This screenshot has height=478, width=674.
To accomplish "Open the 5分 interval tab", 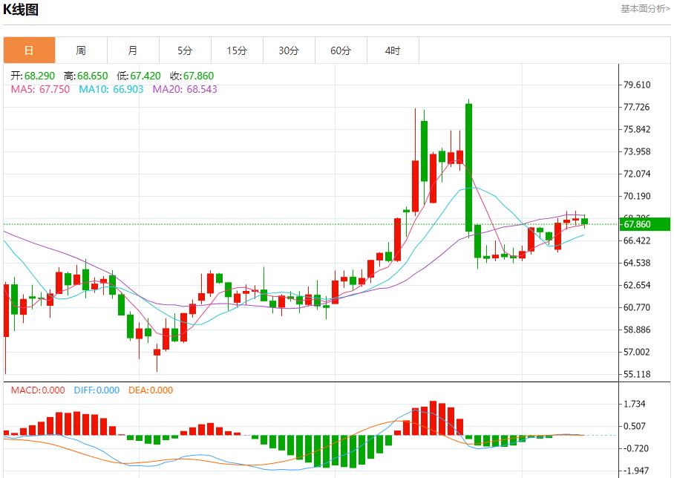I will pos(185,50).
